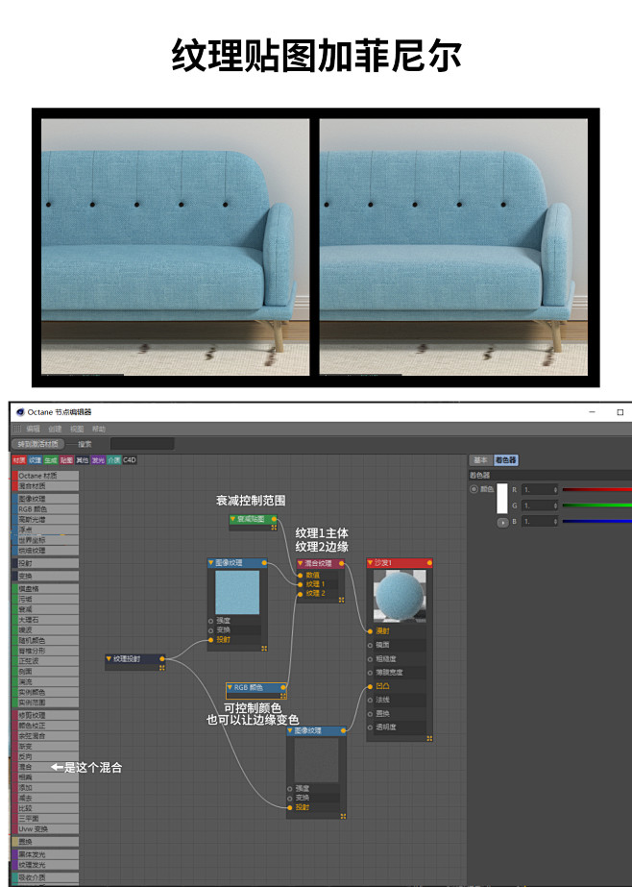Click the 透明度 input port on 沙发1 node
The width and height of the screenshot is (632, 887).
(x=371, y=727)
